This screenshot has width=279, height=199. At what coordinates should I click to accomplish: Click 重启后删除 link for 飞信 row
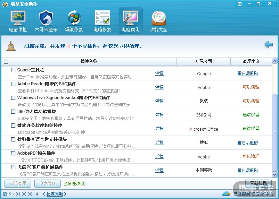click(248, 171)
